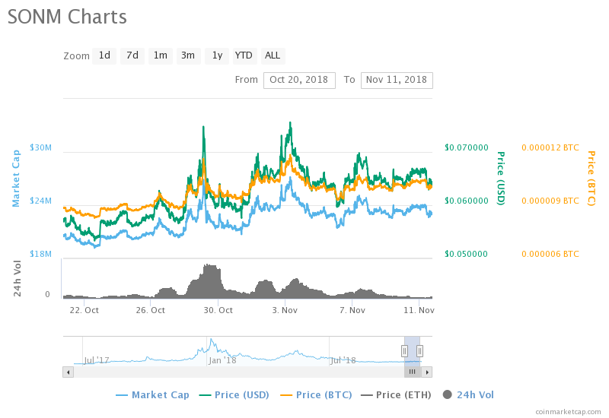Set chart zoom to 1m
Screen dimensions: 609x418
(161, 55)
